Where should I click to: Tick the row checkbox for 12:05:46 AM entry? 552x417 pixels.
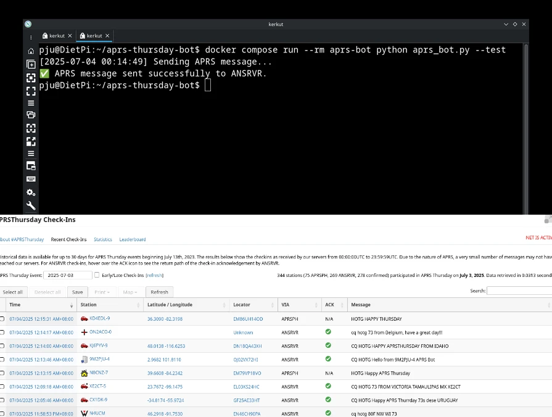[x=2, y=400]
